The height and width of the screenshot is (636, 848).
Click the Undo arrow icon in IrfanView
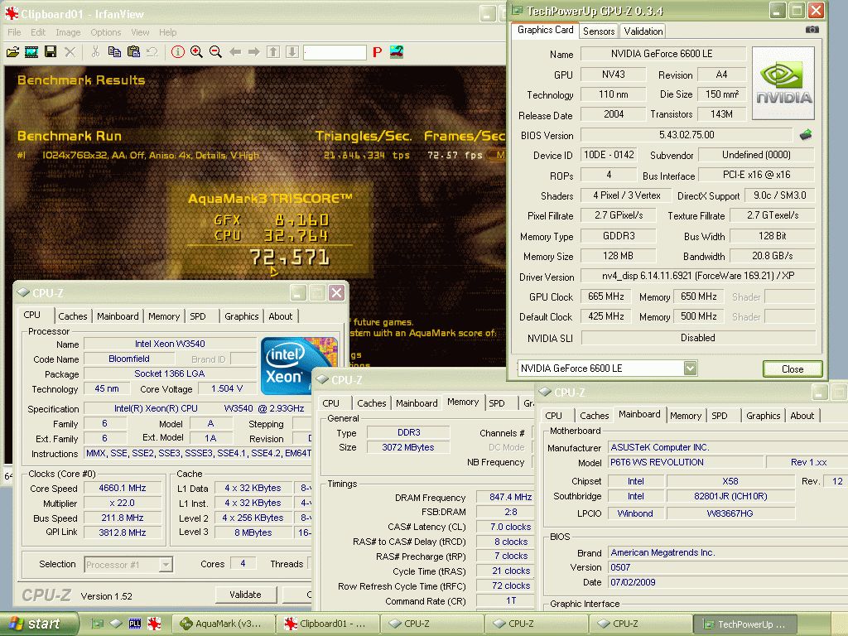pos(152,52)
